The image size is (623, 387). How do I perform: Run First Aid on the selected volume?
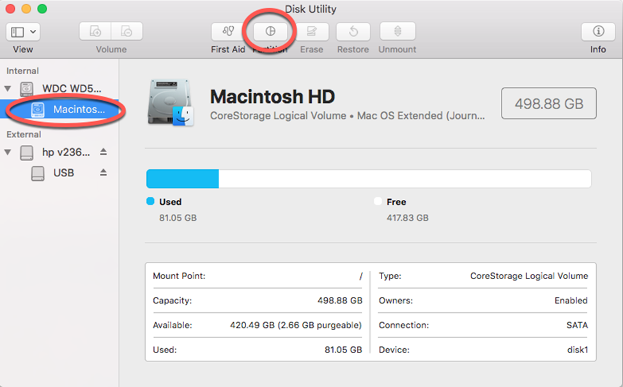click(x=227, y=31)
